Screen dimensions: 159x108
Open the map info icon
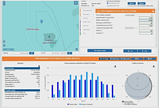point(77,49)
